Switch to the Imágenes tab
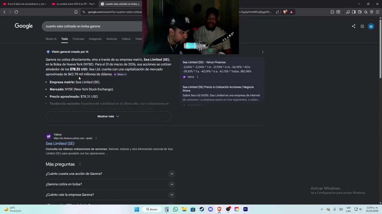The width and height of the screenshot is (382, 214). pyautogui.click(x=95, y=39)
